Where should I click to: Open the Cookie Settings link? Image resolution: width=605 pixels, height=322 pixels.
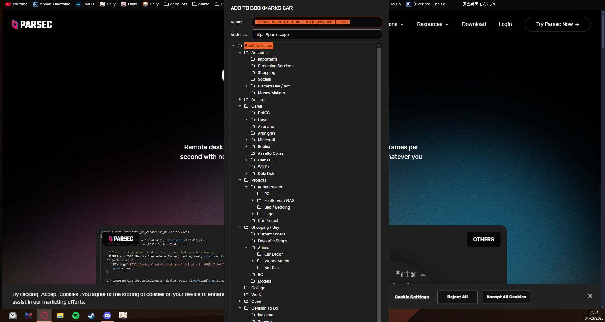(x=412, y=297)
